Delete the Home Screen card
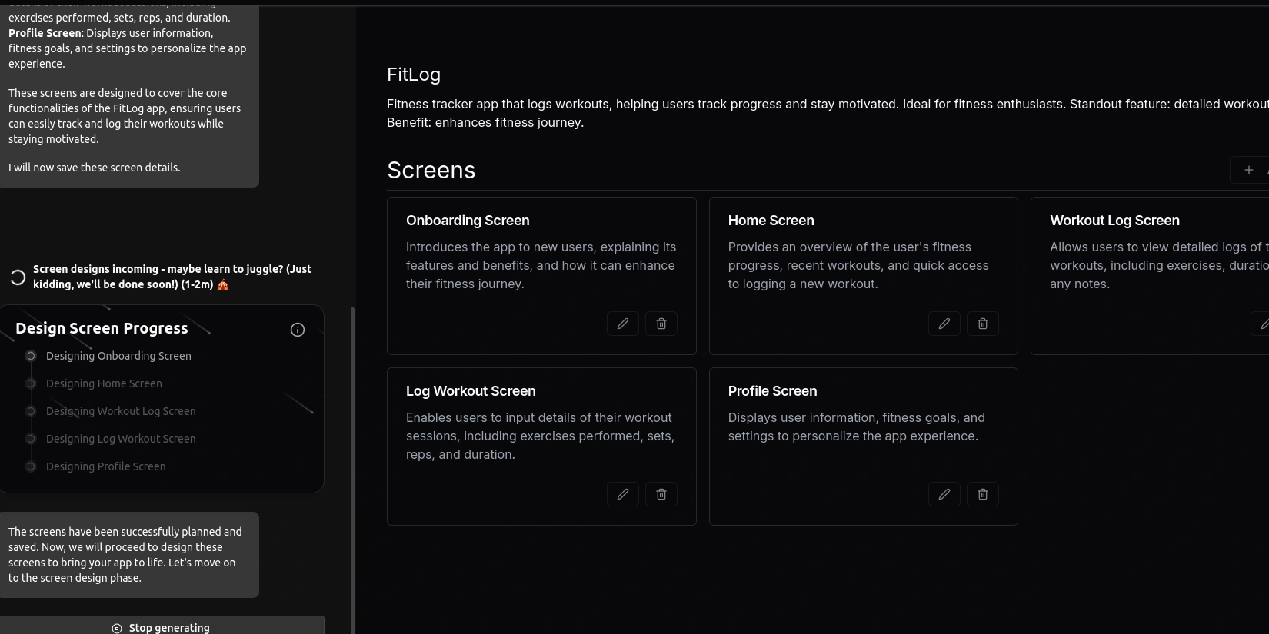This screenshot has width=1269, height=634. coord(983,324)
